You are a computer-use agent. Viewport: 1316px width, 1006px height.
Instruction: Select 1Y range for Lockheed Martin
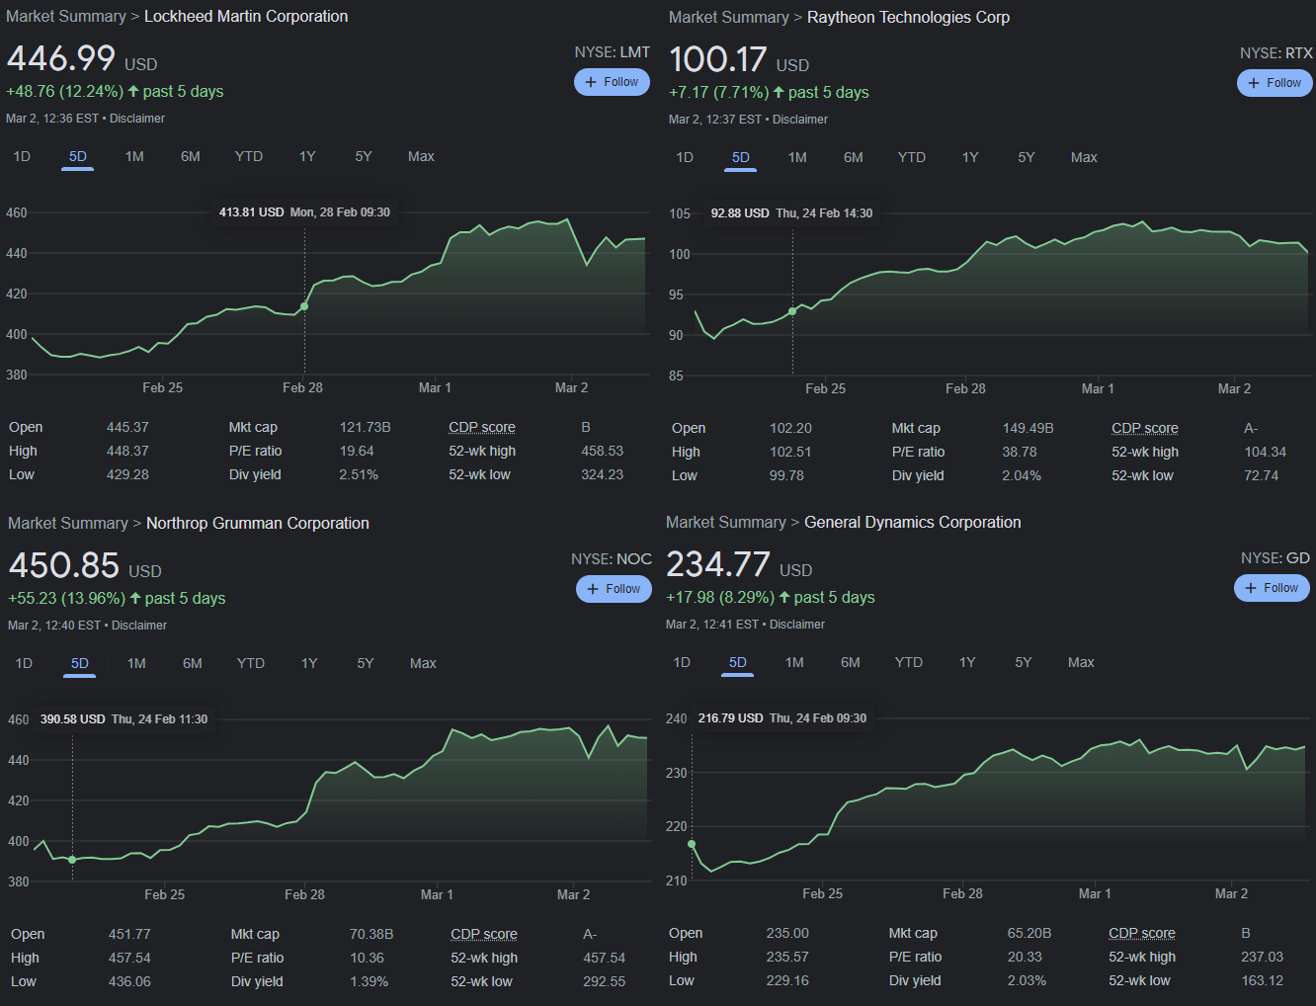307,156
